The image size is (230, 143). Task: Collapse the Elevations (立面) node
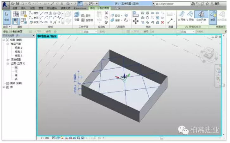click(x=8, y=63)
